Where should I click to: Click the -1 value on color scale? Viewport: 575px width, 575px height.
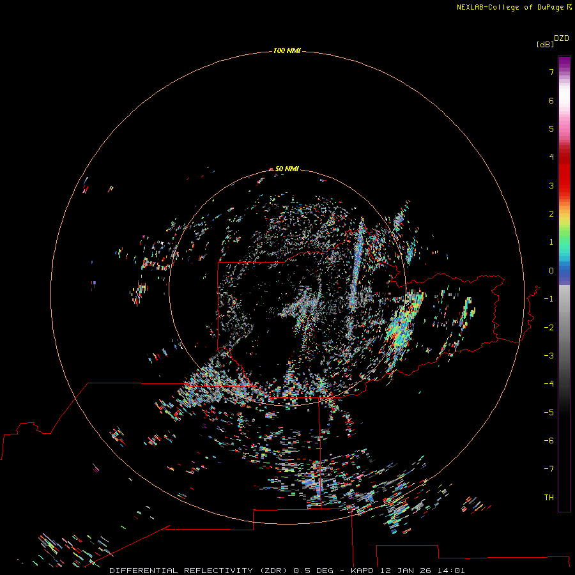point(549,299)
